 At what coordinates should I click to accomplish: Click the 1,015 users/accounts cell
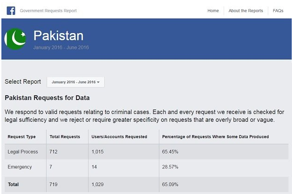coord(99,152)
